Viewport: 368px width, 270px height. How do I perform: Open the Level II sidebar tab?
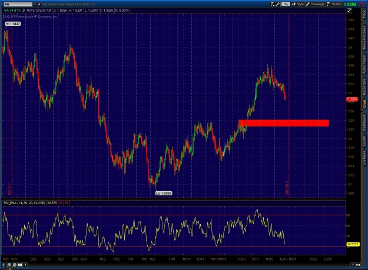(364, 141)
